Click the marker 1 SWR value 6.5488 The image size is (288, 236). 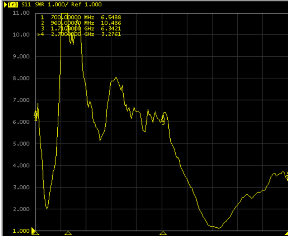coord(111,18)
